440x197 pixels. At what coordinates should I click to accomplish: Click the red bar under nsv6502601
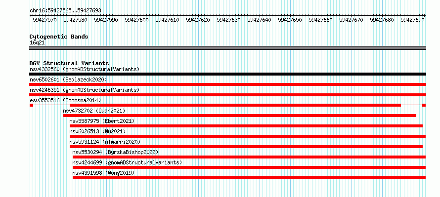pyautogui.click(x=227, y=84)
